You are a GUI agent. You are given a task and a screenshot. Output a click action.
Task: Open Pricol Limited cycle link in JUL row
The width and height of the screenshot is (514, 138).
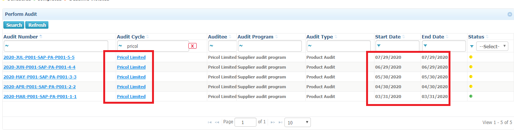click(x=131, y=57)
